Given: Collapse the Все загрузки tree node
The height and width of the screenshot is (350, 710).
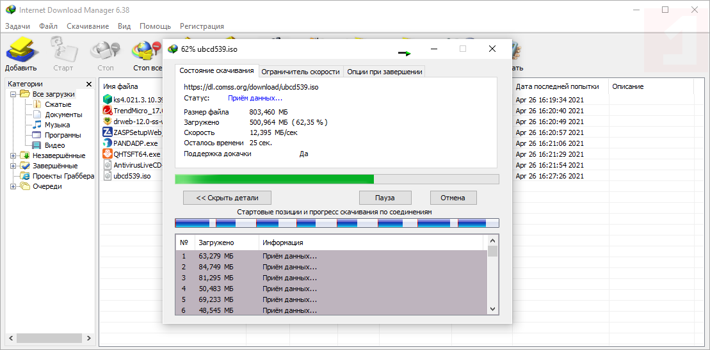Looking at the screenshot, I should 13,94.
